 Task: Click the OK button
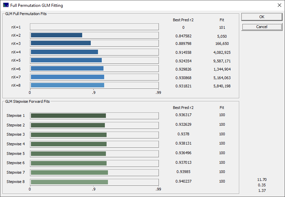pyautogui.click(x=262, y=17)
